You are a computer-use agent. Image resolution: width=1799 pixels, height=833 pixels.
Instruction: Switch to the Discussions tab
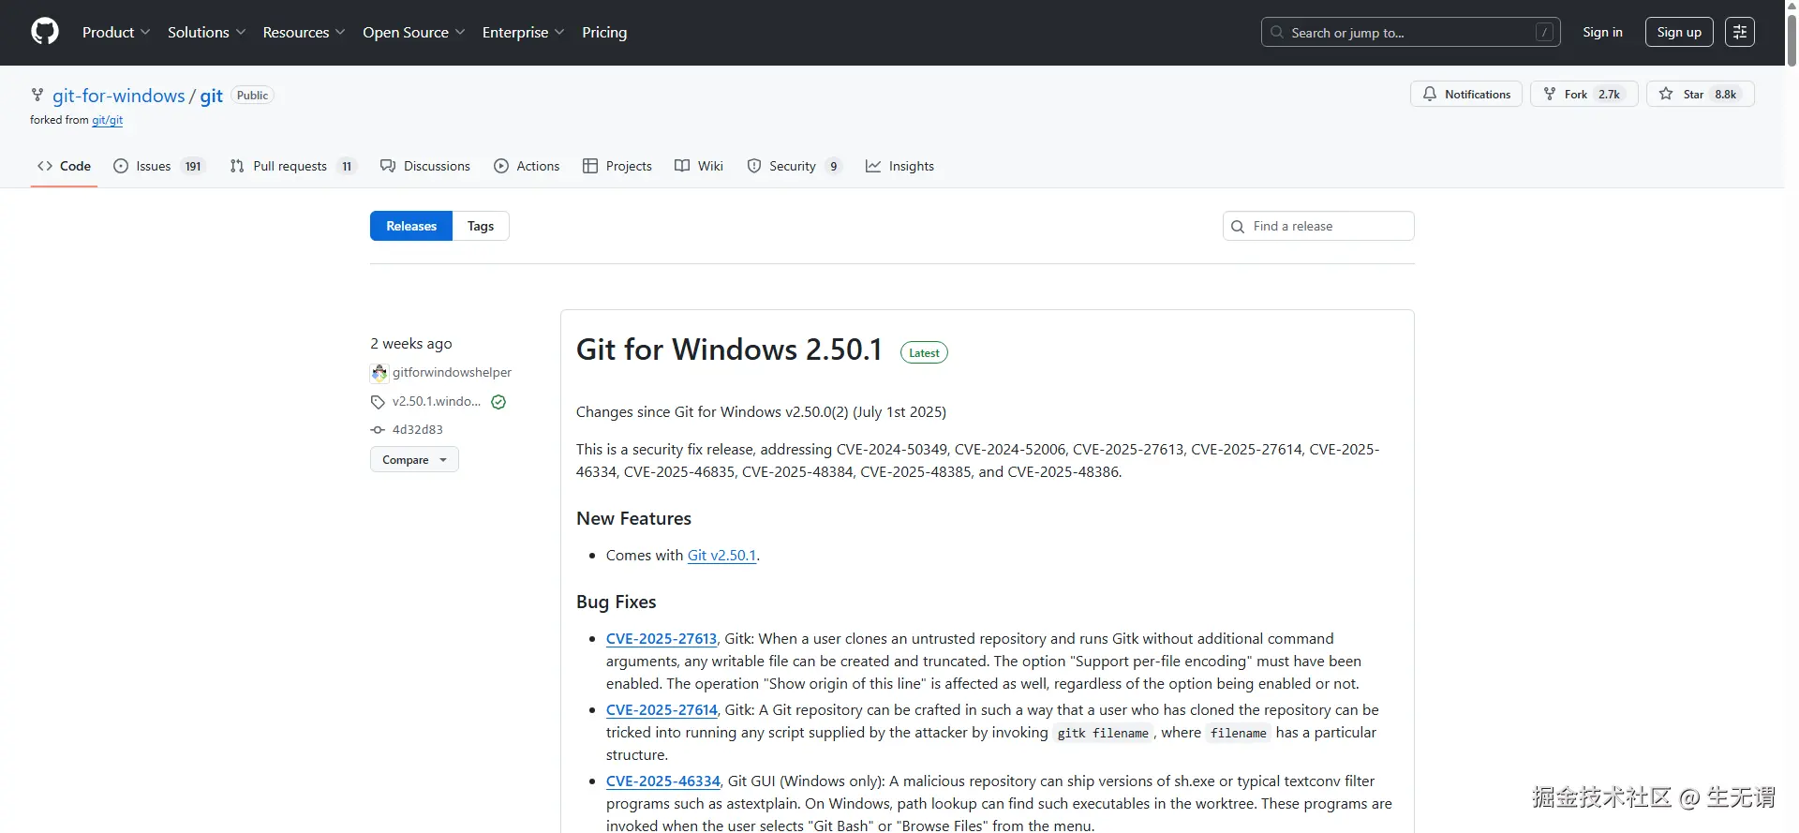coord(425,166)
